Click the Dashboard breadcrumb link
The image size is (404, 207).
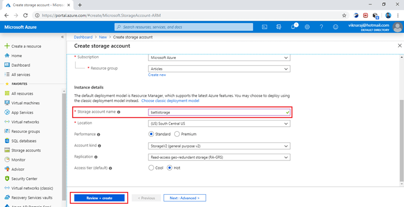83,37
